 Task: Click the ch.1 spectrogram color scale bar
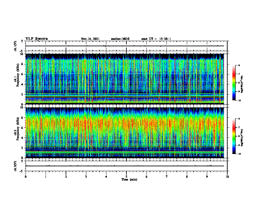pyautogui.click(x=234, y=83)
